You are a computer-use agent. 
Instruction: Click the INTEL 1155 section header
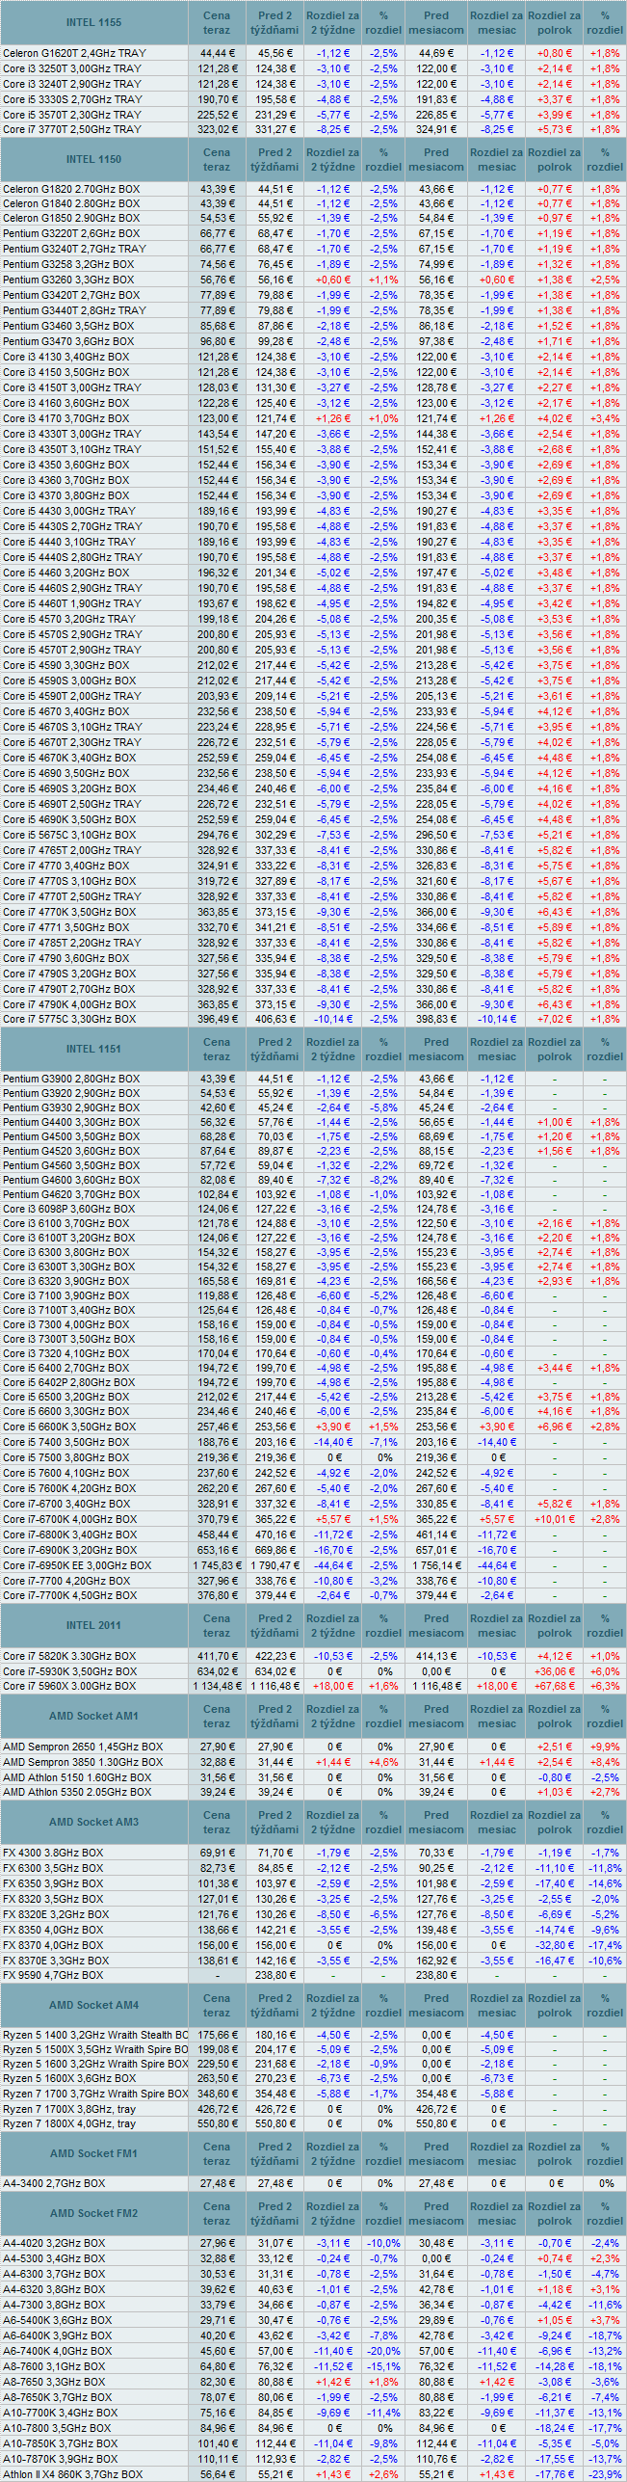pos(93,22)
